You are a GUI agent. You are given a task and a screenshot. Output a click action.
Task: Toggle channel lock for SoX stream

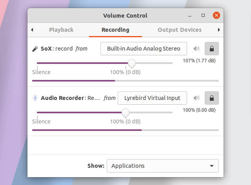212,49
